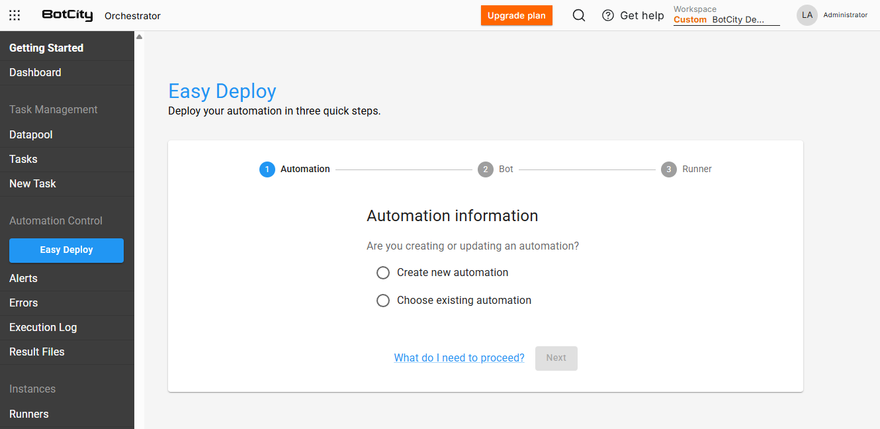The image size is (880, 429).
Task: Open New Task in sidebar
Action: click(67, 184)
